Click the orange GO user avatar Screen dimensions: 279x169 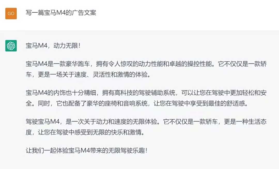(x=11, y=13)
